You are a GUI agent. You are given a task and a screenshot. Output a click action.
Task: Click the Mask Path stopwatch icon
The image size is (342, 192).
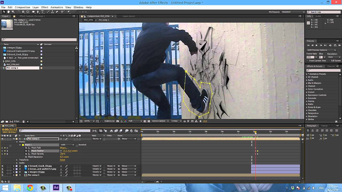26,148
